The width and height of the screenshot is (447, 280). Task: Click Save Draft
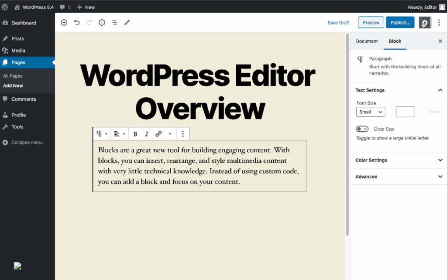point(338,23)
